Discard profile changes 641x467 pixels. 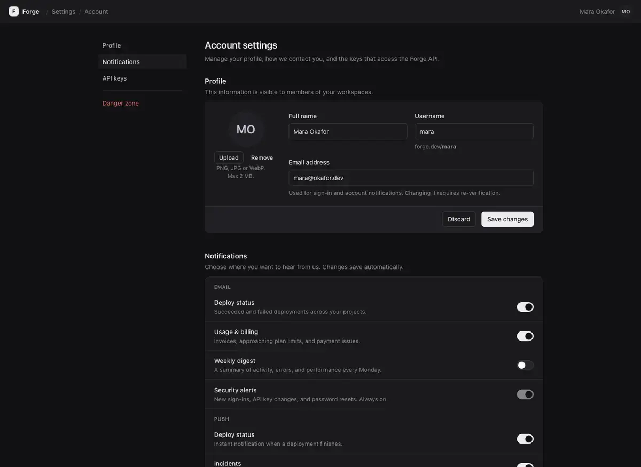point(459,219)
